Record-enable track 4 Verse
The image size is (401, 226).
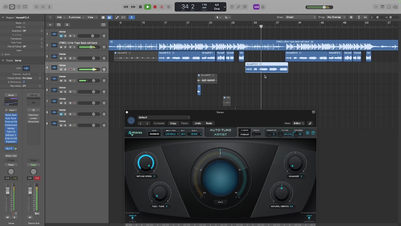[70, 69]
